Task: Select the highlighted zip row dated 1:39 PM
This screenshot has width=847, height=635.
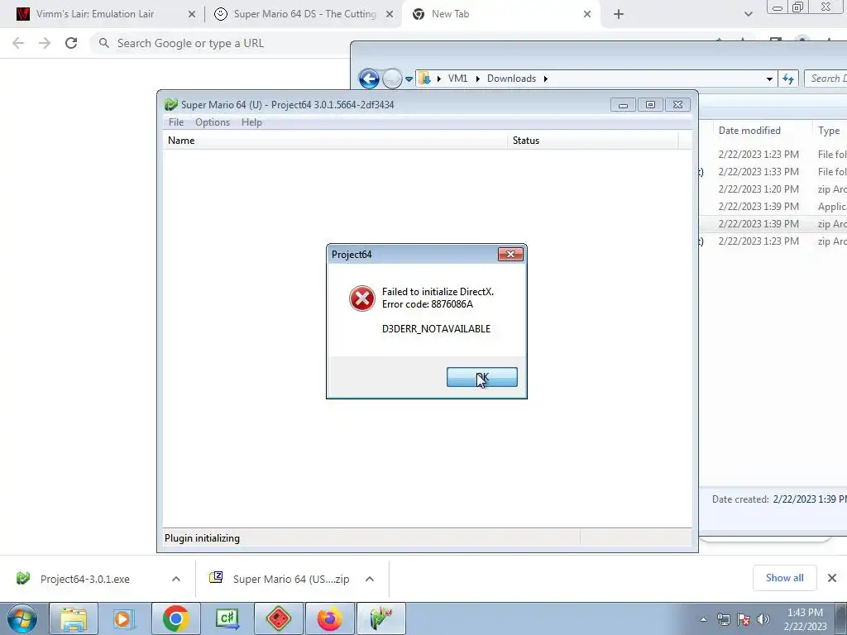Action: coord(773,223)
